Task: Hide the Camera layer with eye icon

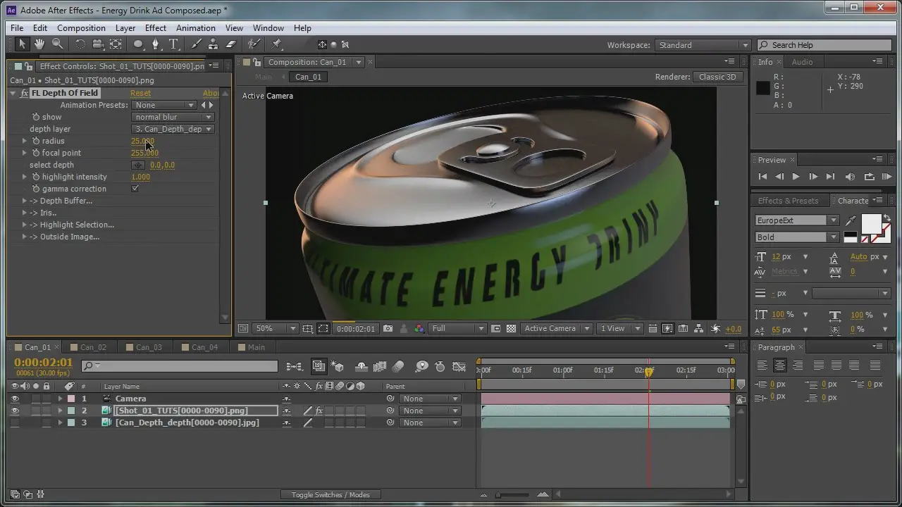Action: (15, 399)
